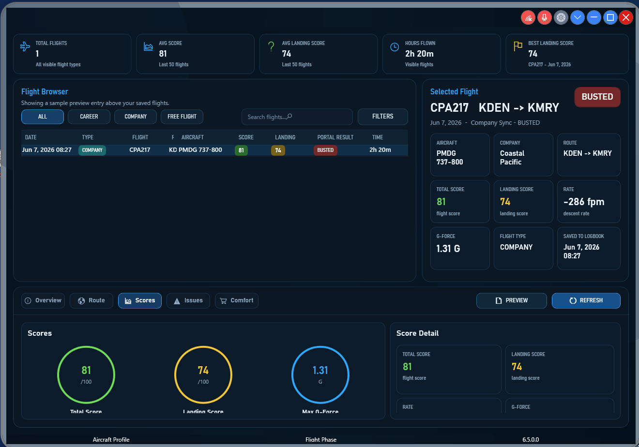Sort flights by the SCORE column header
The width and height of the screenshot is (639, 447).
point(246,137)
